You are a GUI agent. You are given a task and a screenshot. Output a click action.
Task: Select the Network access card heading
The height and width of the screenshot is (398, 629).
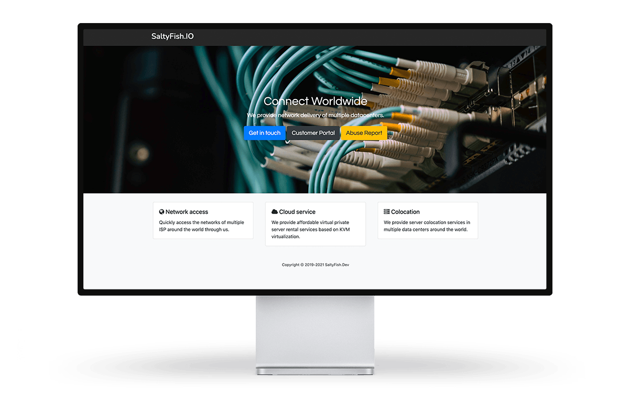(x=187, y=212)
